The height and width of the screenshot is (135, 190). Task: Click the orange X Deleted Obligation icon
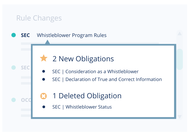tap(43, 96)
